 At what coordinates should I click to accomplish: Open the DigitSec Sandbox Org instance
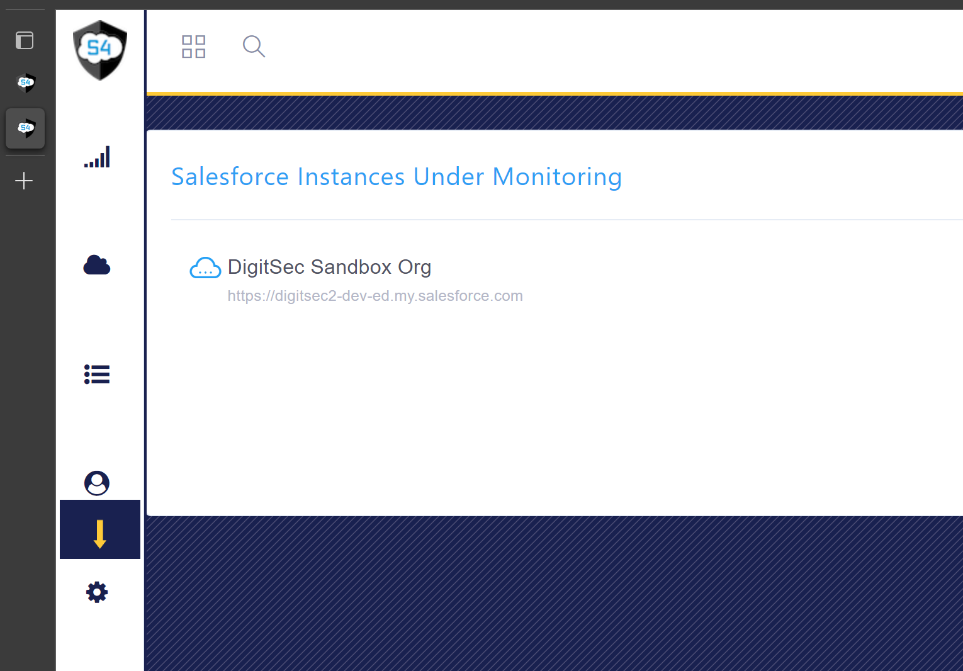[x=329, y=267]
